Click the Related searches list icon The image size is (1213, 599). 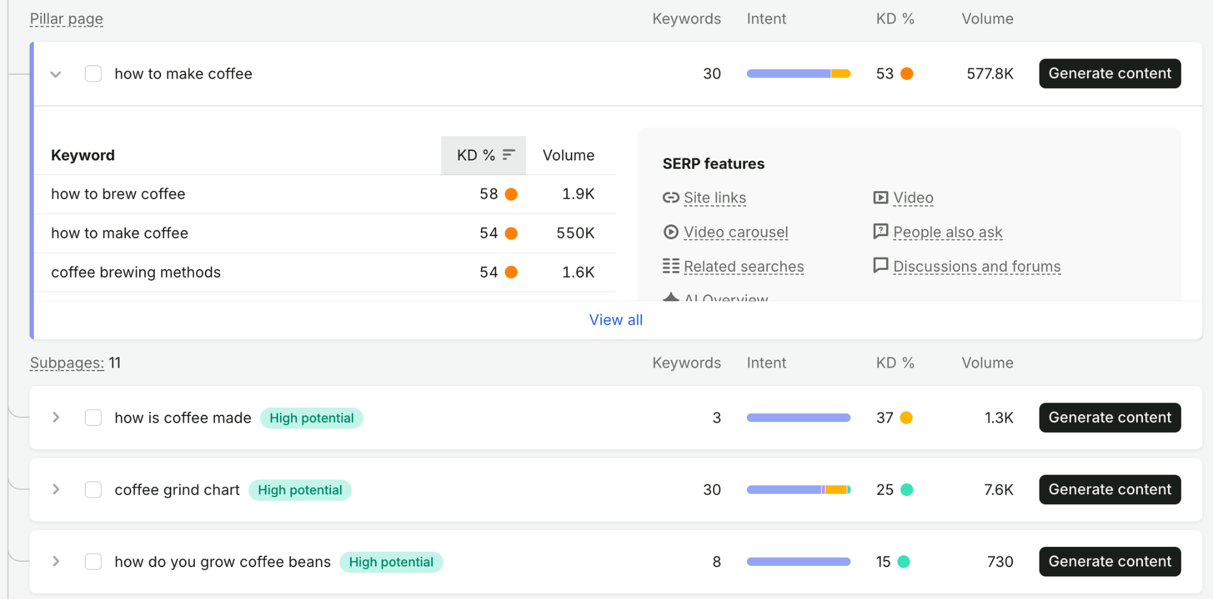670,266
